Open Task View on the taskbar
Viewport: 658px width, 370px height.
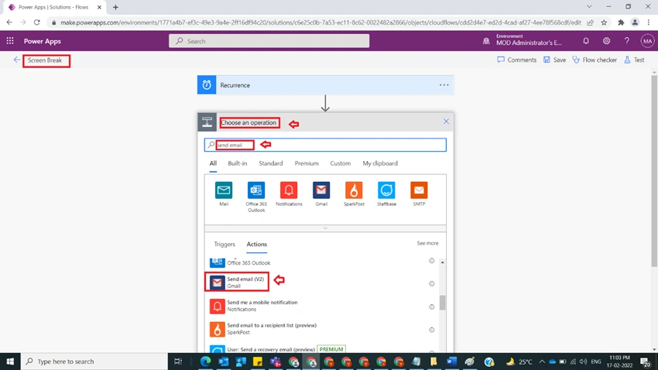click(178, 361)
